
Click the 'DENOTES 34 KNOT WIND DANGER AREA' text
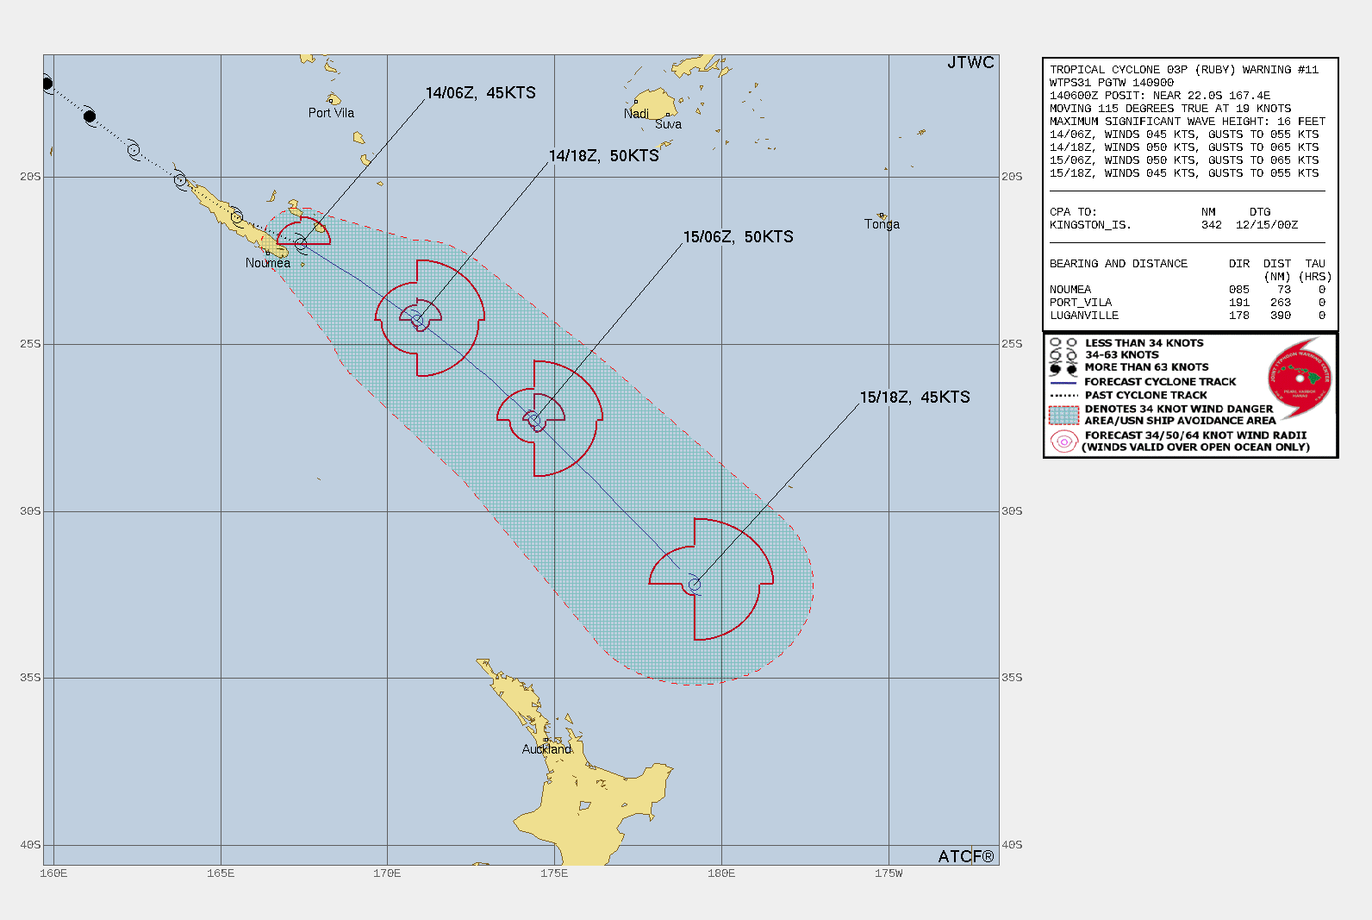(x=1180, y=415)
